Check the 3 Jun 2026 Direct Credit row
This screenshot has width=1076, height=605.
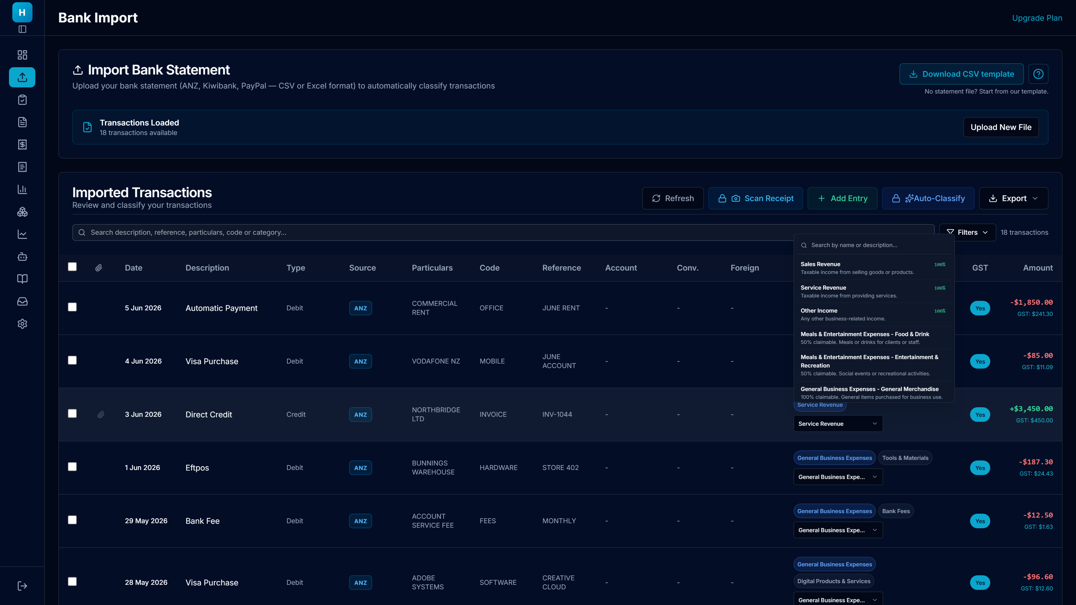point(72,413)
